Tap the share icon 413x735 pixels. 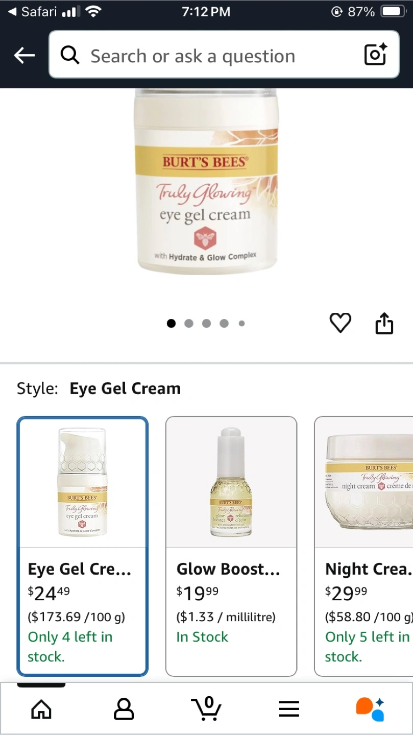click(384, 323)
